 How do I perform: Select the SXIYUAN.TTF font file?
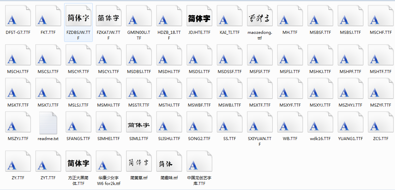260,124
